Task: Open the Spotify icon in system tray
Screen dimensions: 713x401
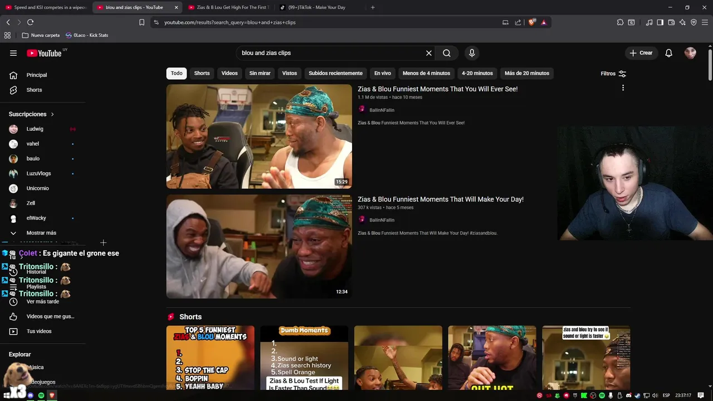Action: click(x=602, y=395)
